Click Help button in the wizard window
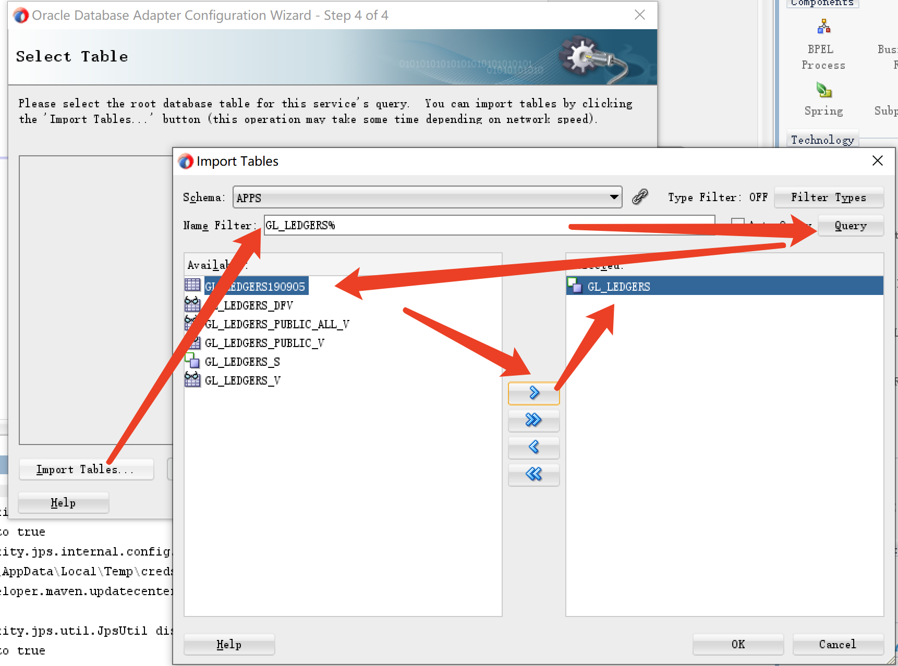Screen dimensions: 898x666 [x=63, y=503]
